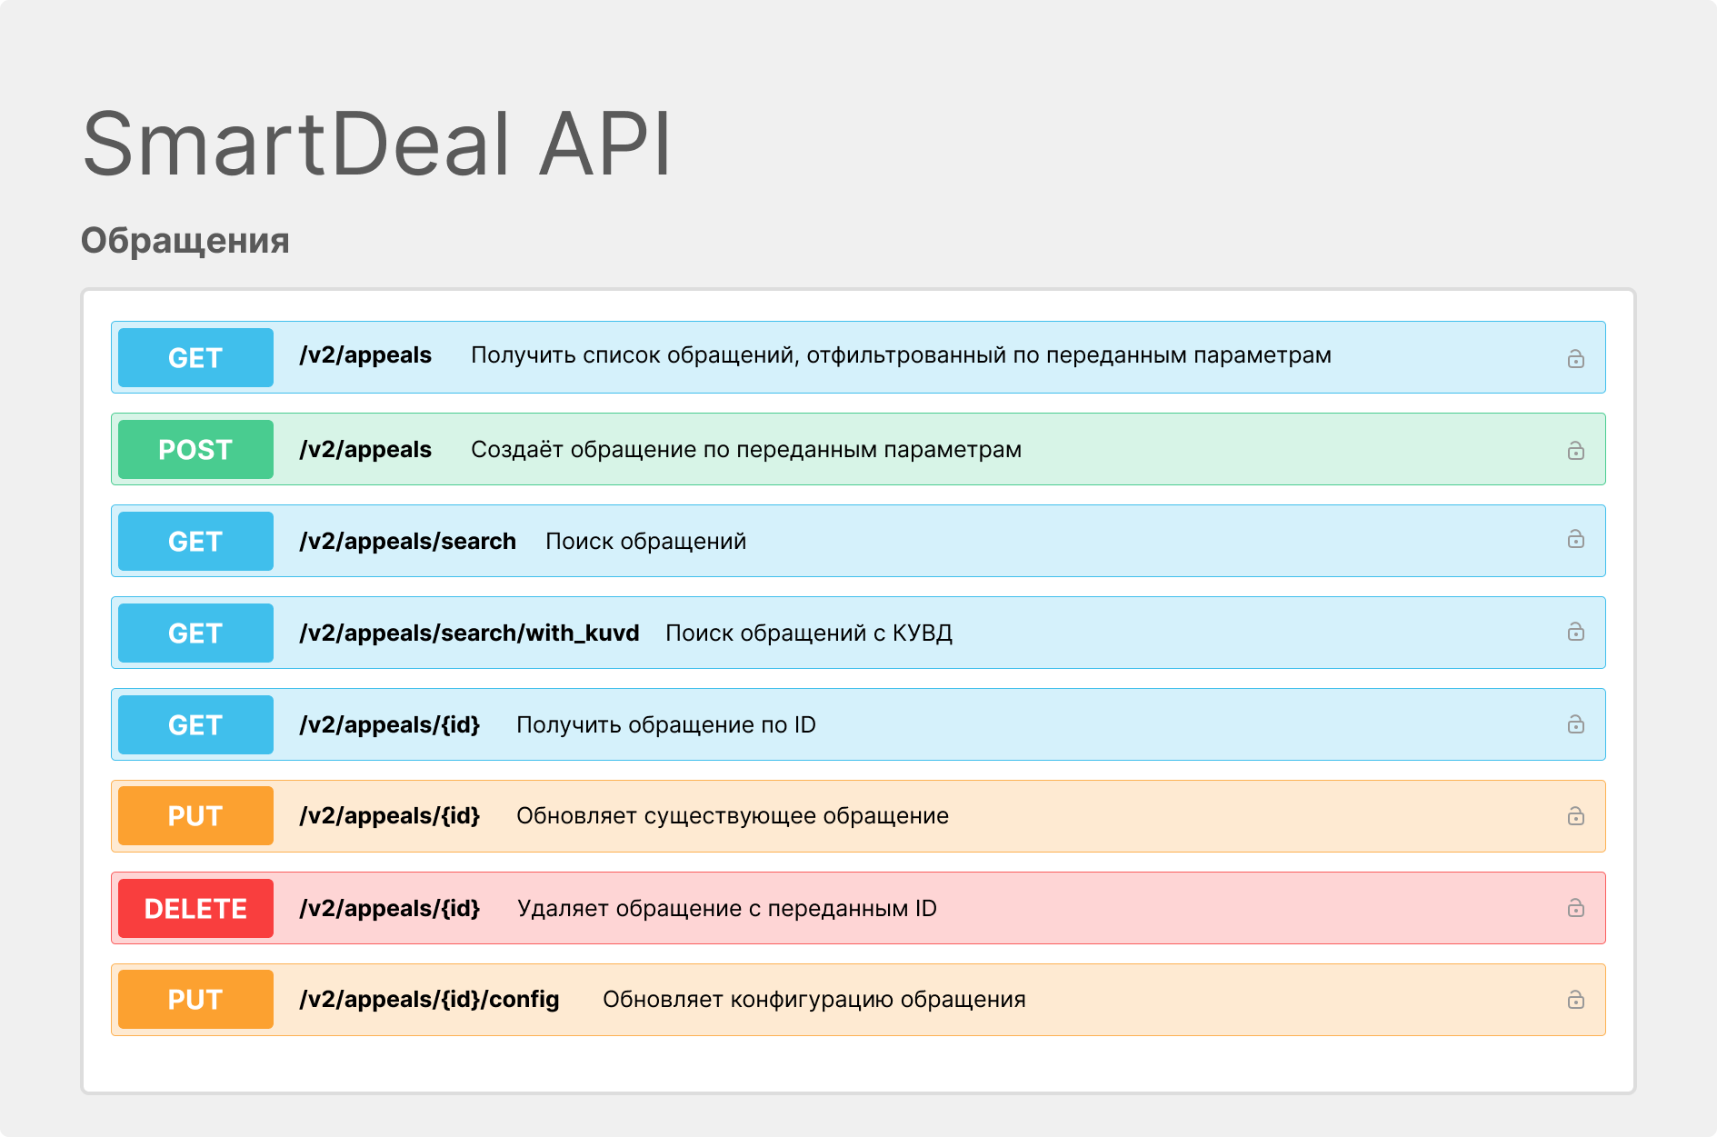Click lock icon on DELETE /v2/appeals/{id} row
Screen dimensions: 1717x1137
[x=1575, y=908]
